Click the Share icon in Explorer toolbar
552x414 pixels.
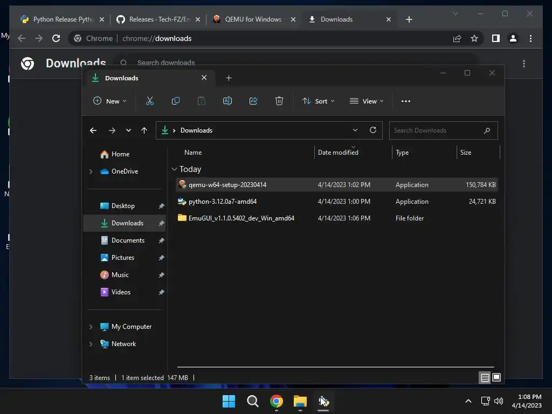[x=253, y=101]
